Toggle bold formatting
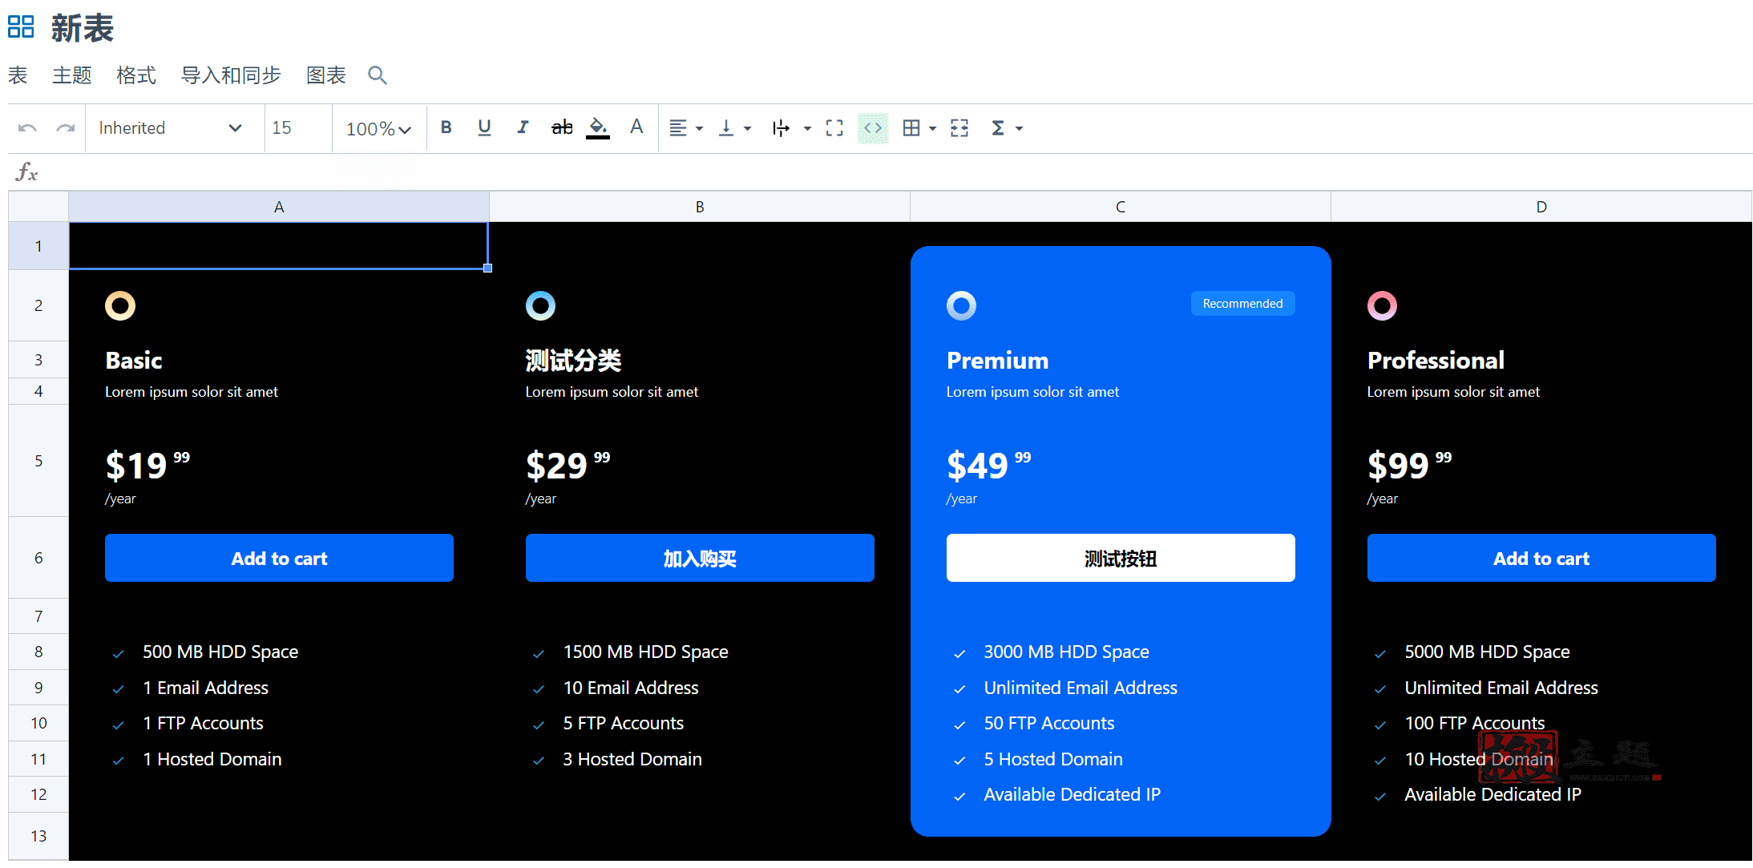Screen dimensions: 1753x868 coord(446,127)
